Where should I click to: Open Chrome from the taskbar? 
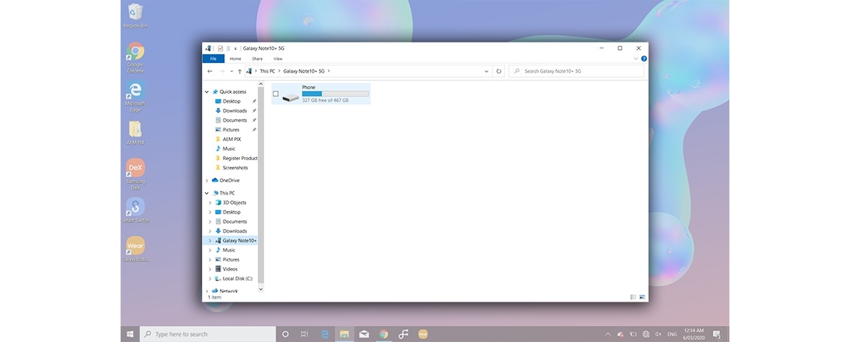click(x=383, y=334)
